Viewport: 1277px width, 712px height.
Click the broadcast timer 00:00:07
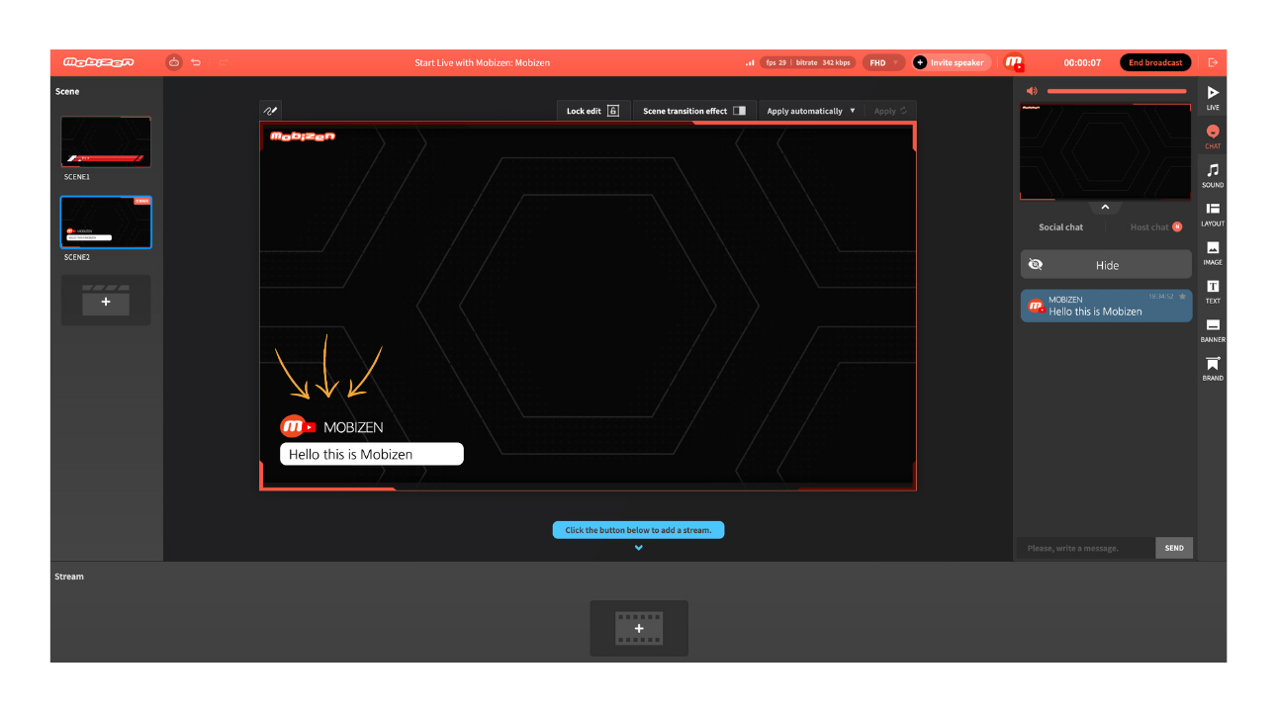pyautogui.click(x=1082, y=62)
